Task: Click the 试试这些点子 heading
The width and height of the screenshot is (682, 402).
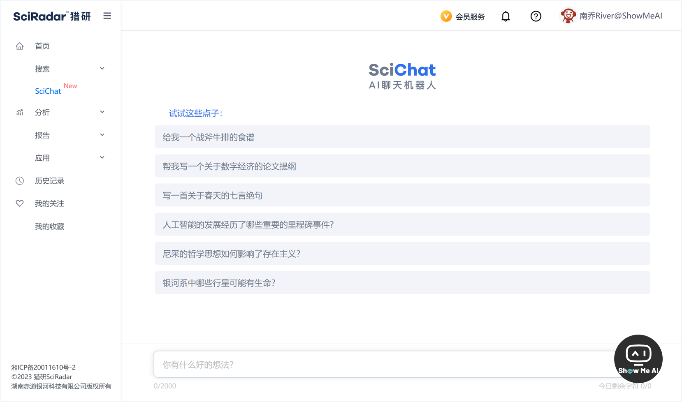Action: point(196,113)
